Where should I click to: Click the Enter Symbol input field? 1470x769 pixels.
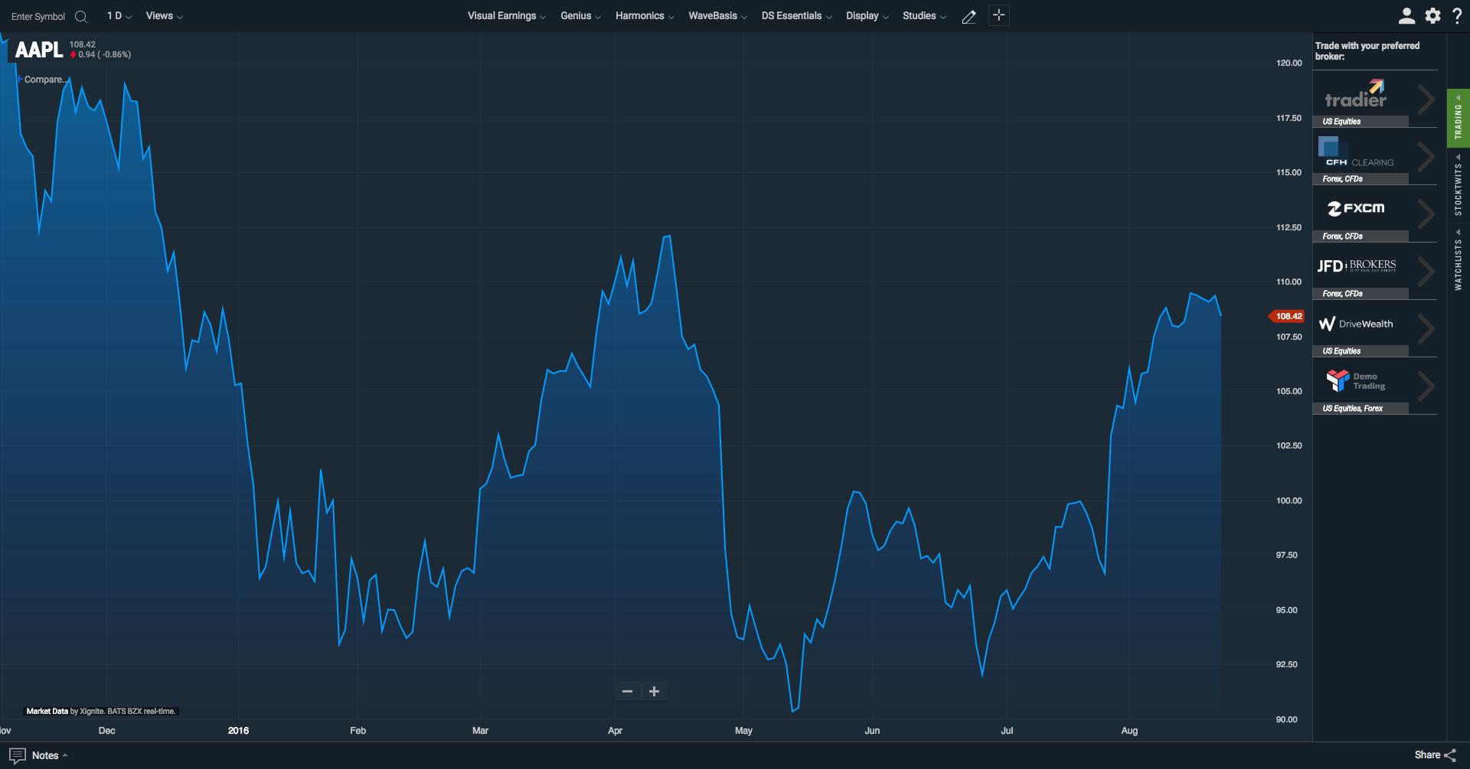click(x=38, y=16)
